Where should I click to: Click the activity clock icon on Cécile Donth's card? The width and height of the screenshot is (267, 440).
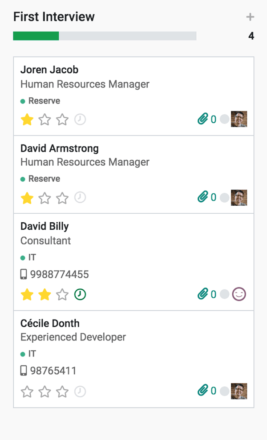tap(80, 392)
